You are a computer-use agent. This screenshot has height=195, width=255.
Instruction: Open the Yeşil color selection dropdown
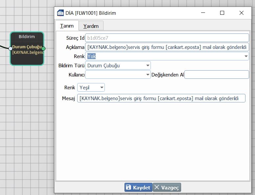pos(102,88)
